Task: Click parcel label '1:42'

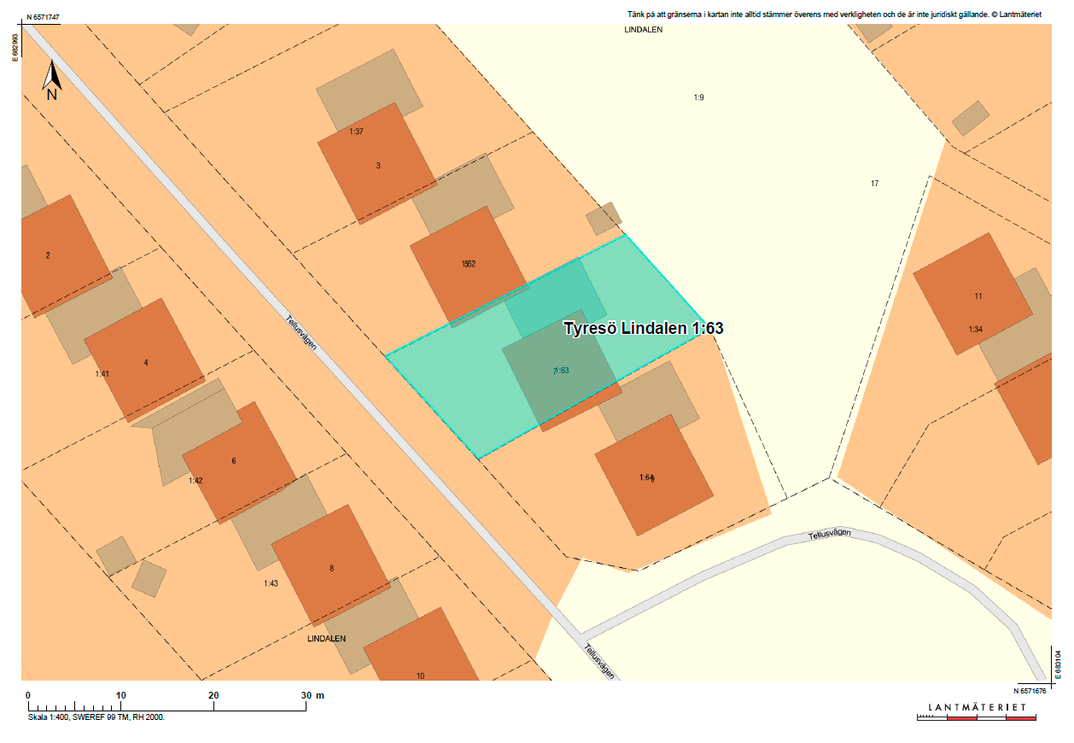Action: 196,481
